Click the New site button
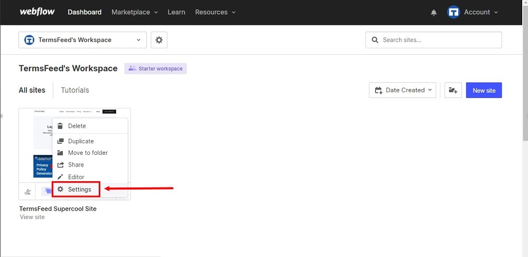 [x=484, y=90]
